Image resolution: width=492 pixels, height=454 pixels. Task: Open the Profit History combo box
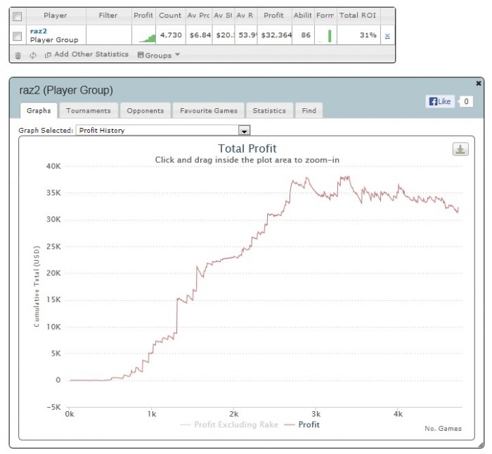pos(163,130)
